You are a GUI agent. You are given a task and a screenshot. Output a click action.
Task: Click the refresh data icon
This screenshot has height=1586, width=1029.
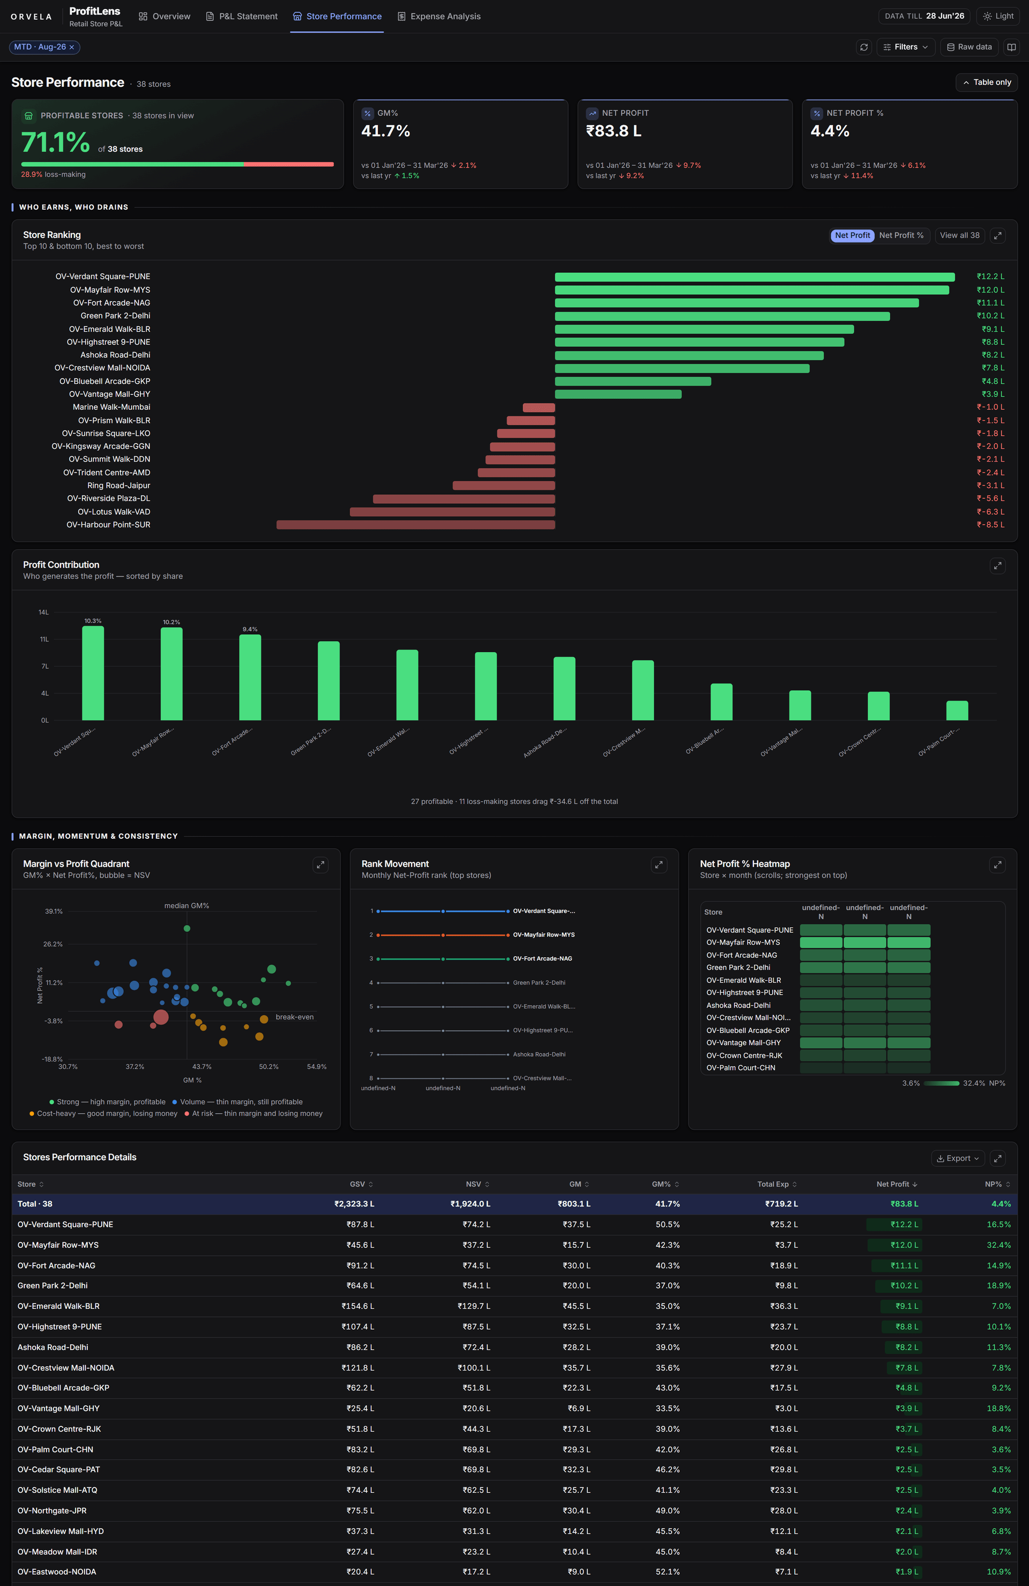[864, 47]
